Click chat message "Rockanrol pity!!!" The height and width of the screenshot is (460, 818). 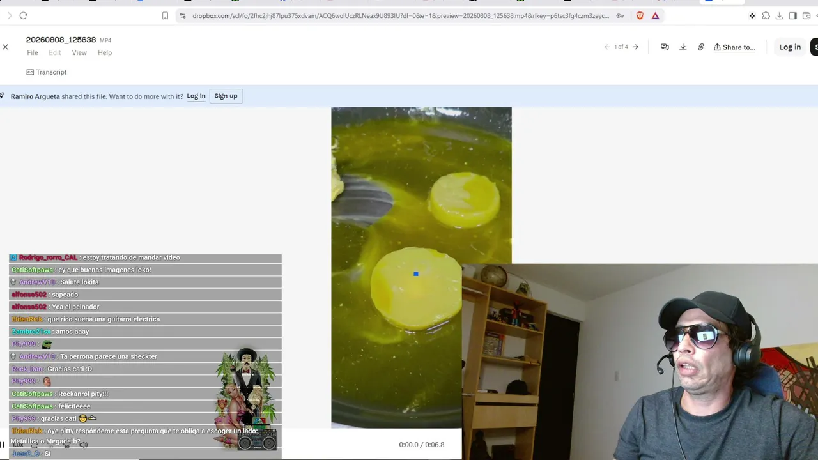[83, 394]
